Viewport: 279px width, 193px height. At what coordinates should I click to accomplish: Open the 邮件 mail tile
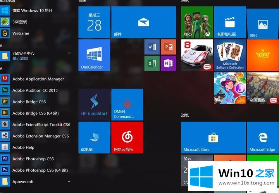coord(144,22)
